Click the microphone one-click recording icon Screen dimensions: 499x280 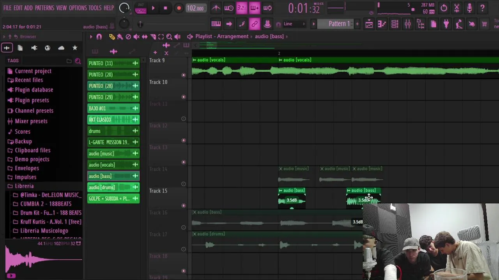point(469,8)
